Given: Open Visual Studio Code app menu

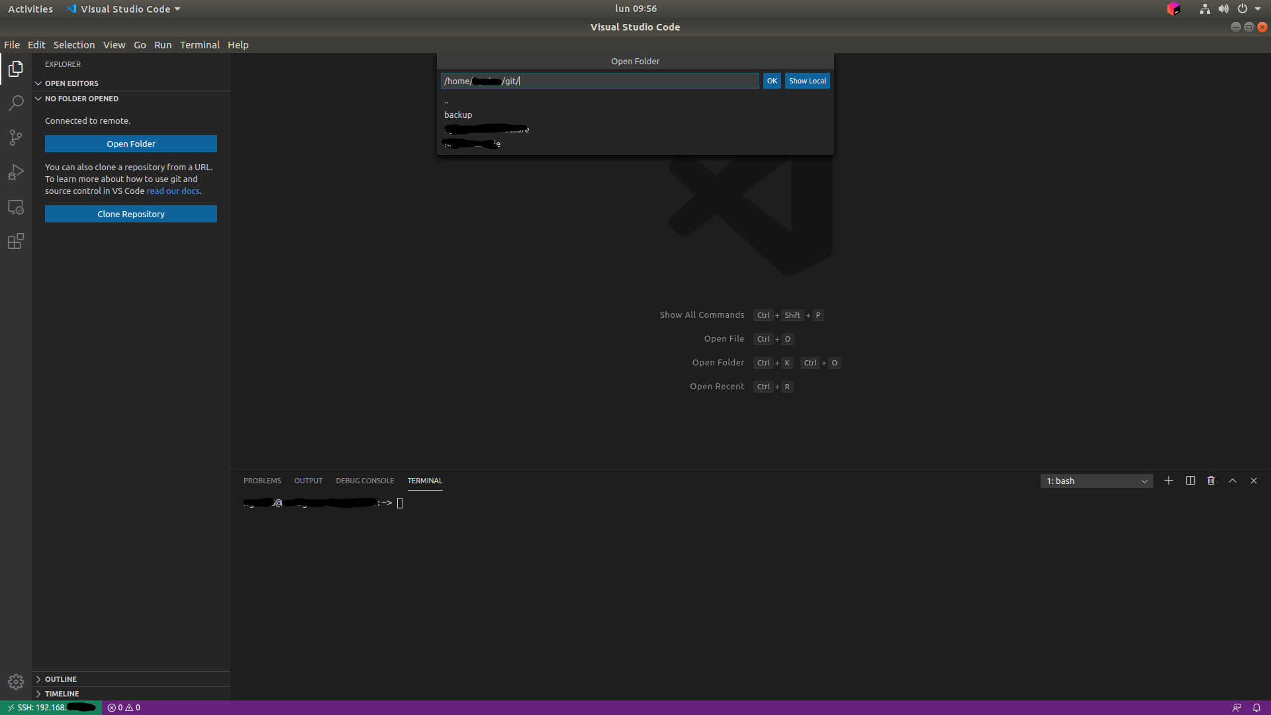Looking at the screenshot, I should pyautogui.click(x=124, y=9).
